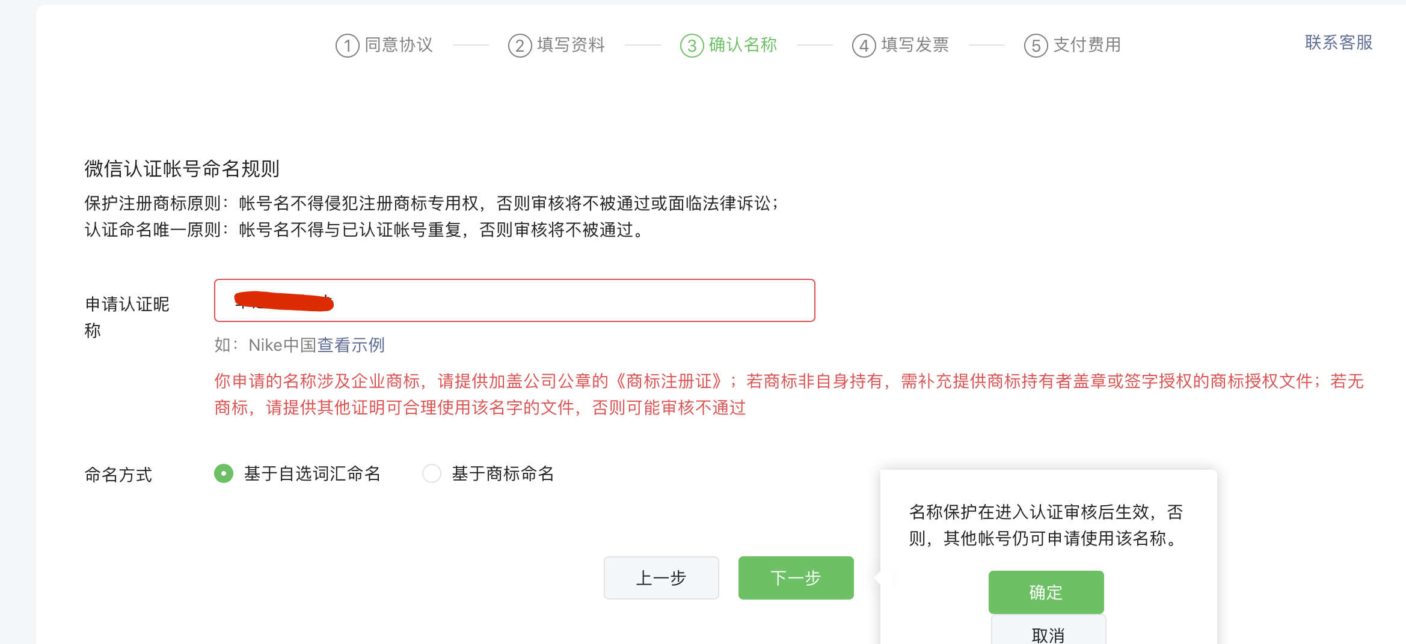1406x644 pixels.
Task: Click the 填写资料 step label
Action: pos(571,44)
